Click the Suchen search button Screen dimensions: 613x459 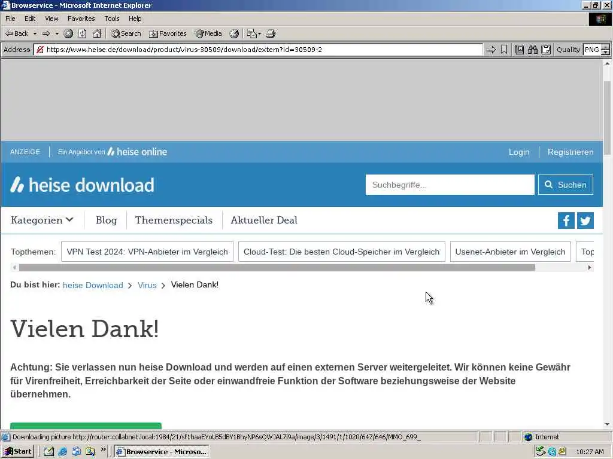pyautogui.click(x=565, y=185)
